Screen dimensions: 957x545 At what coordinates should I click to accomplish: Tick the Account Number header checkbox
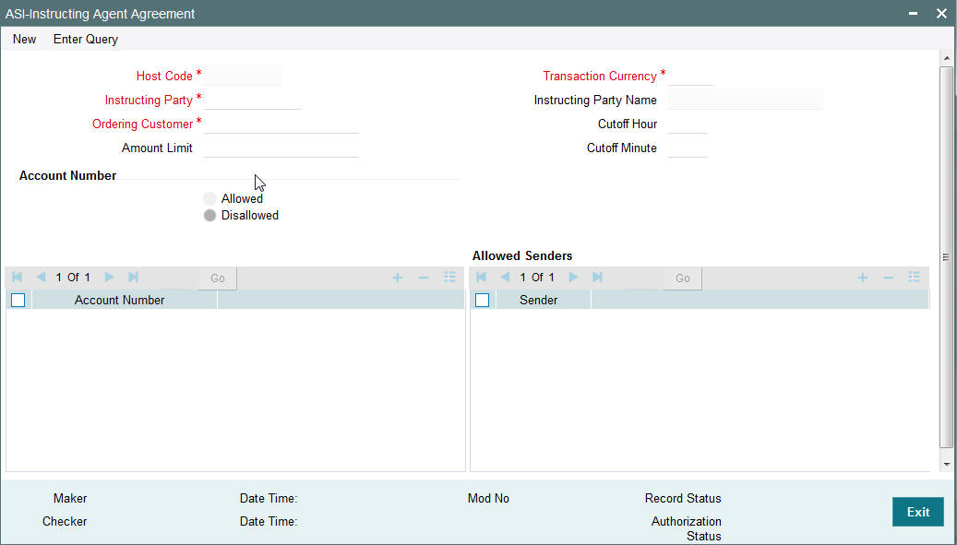tap(18, 300)
